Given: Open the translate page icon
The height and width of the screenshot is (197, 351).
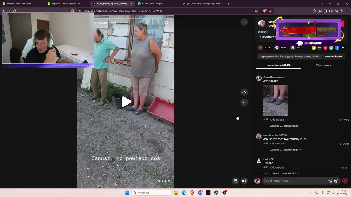Looking at the screenshot, I should click(x=256, y=11).
